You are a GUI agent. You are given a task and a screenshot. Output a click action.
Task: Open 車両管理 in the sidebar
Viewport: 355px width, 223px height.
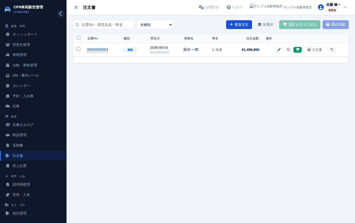tap(33, 55)
